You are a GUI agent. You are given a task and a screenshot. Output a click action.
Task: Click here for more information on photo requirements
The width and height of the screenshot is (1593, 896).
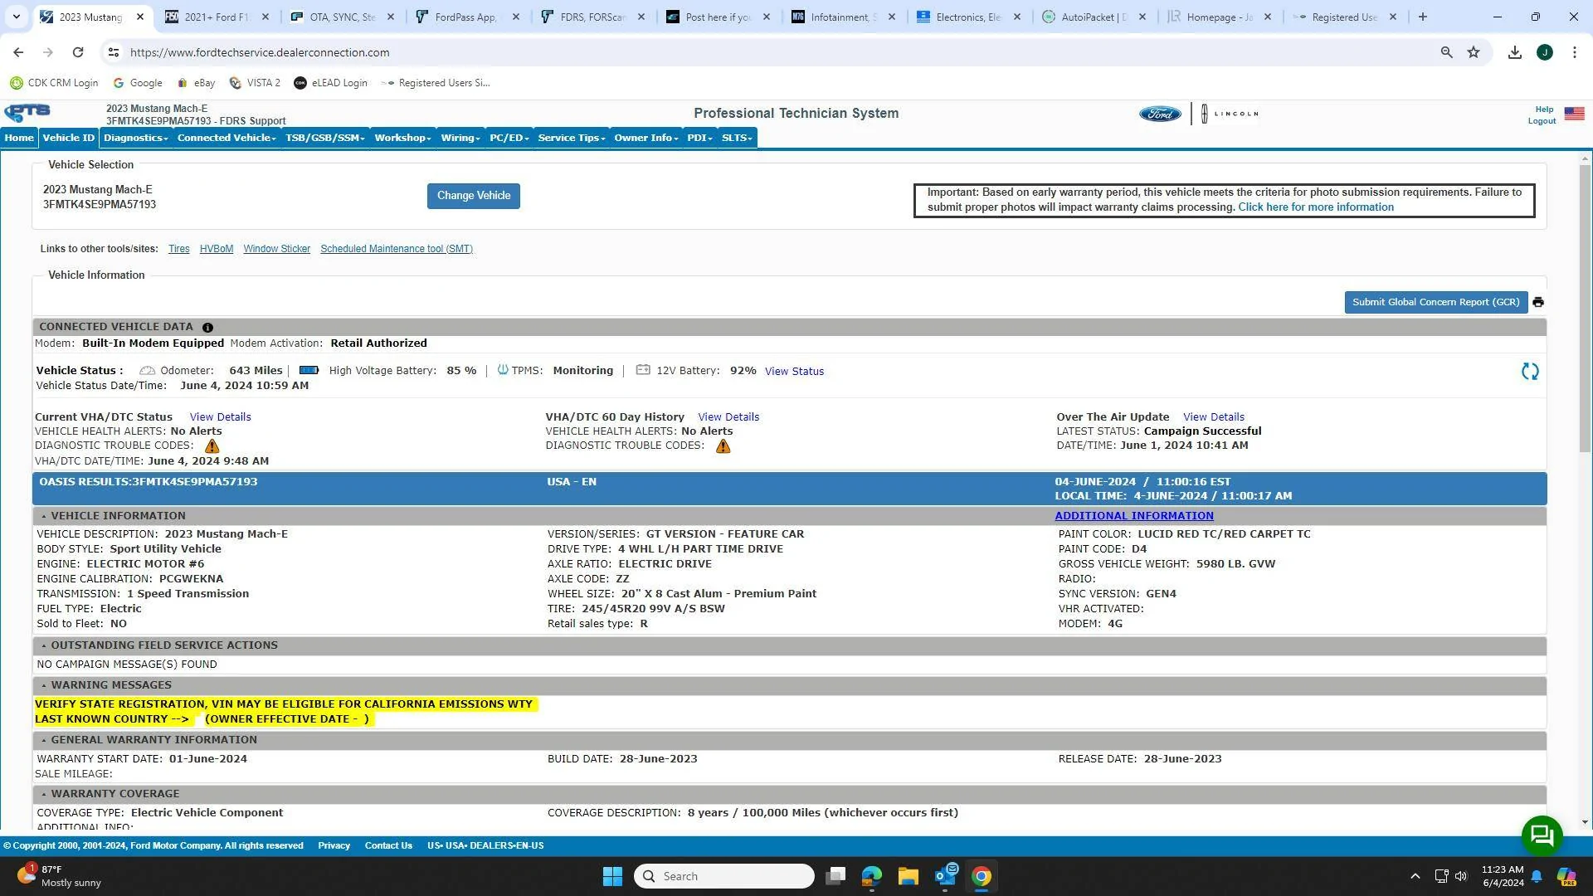[1316, 207]
